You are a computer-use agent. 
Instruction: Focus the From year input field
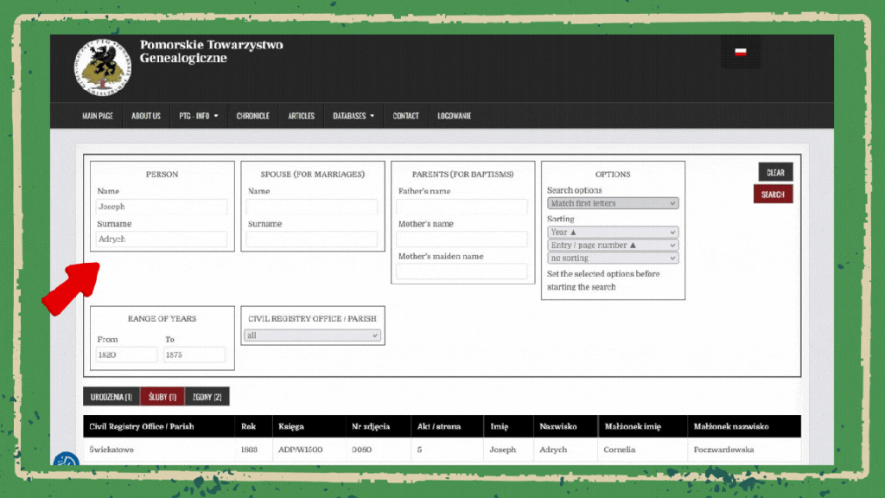pos(126,354)
